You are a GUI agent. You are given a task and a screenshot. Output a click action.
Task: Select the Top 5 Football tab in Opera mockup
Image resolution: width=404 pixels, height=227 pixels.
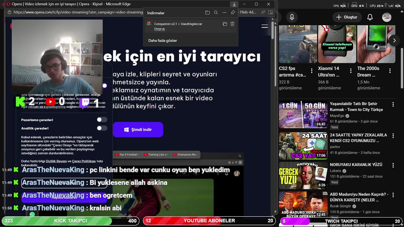[127, 154]
